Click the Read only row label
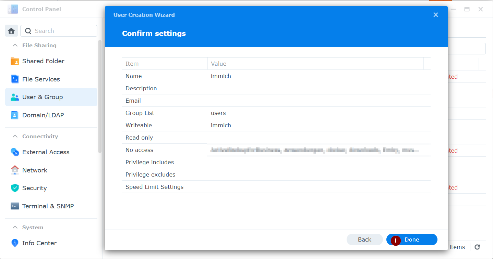Viewport: 493px width, 259px height. (x=139, y=138)
